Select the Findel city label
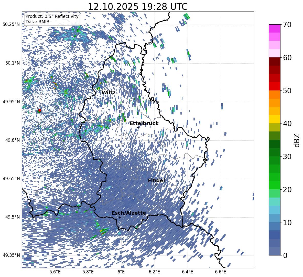The height and width of the screenshot is (277, 303). pos(156,181)
